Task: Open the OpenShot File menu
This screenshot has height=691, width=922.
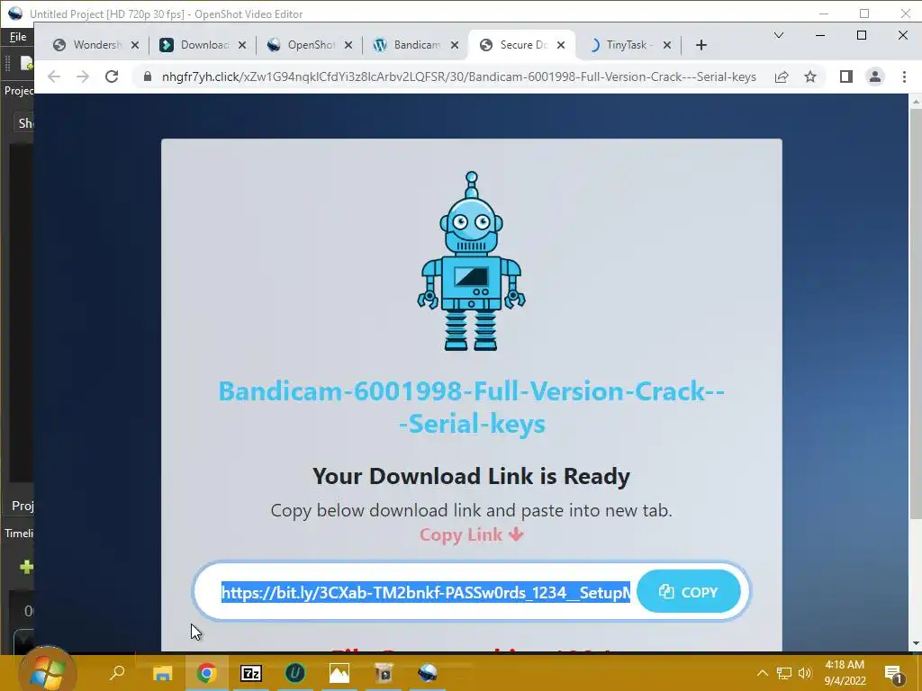Action: [18, 36]
